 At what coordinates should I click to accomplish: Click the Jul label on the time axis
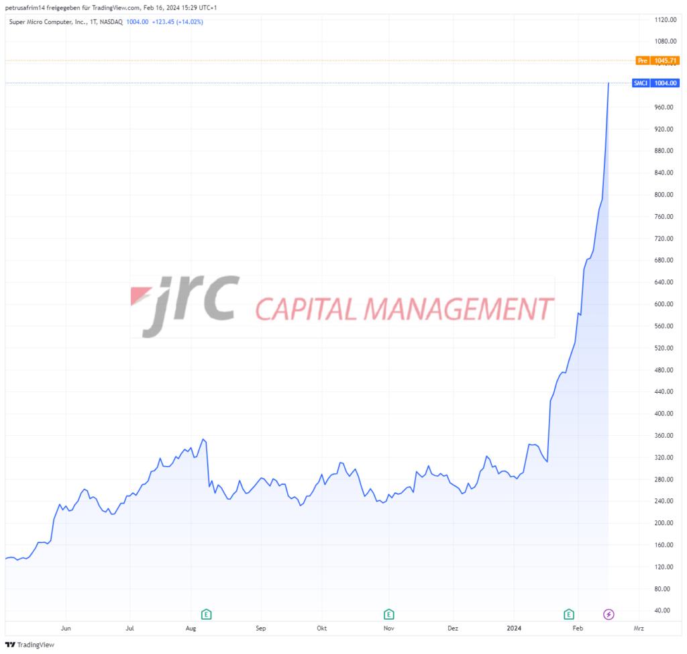pos(129,628)
